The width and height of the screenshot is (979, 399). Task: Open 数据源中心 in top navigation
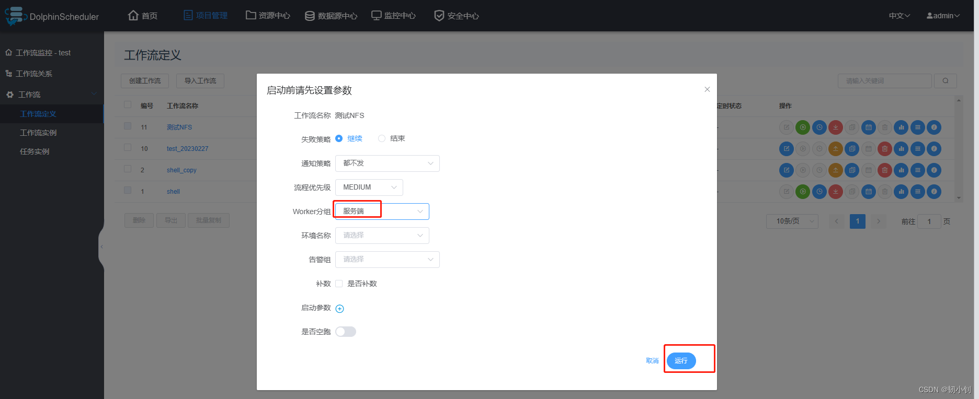point(331,16)
